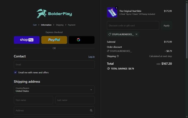The image size is (188, 118).
Task: Click the page vertical scrollbar
Action: tap(187, 31)
